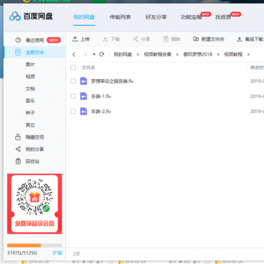Expand the arrow after 视频教程 breadcrumb
The width and height of the screenshot is (264, 264).
click(x=248, y=54)
